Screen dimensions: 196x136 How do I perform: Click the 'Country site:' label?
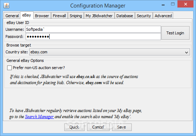point(17,52)
